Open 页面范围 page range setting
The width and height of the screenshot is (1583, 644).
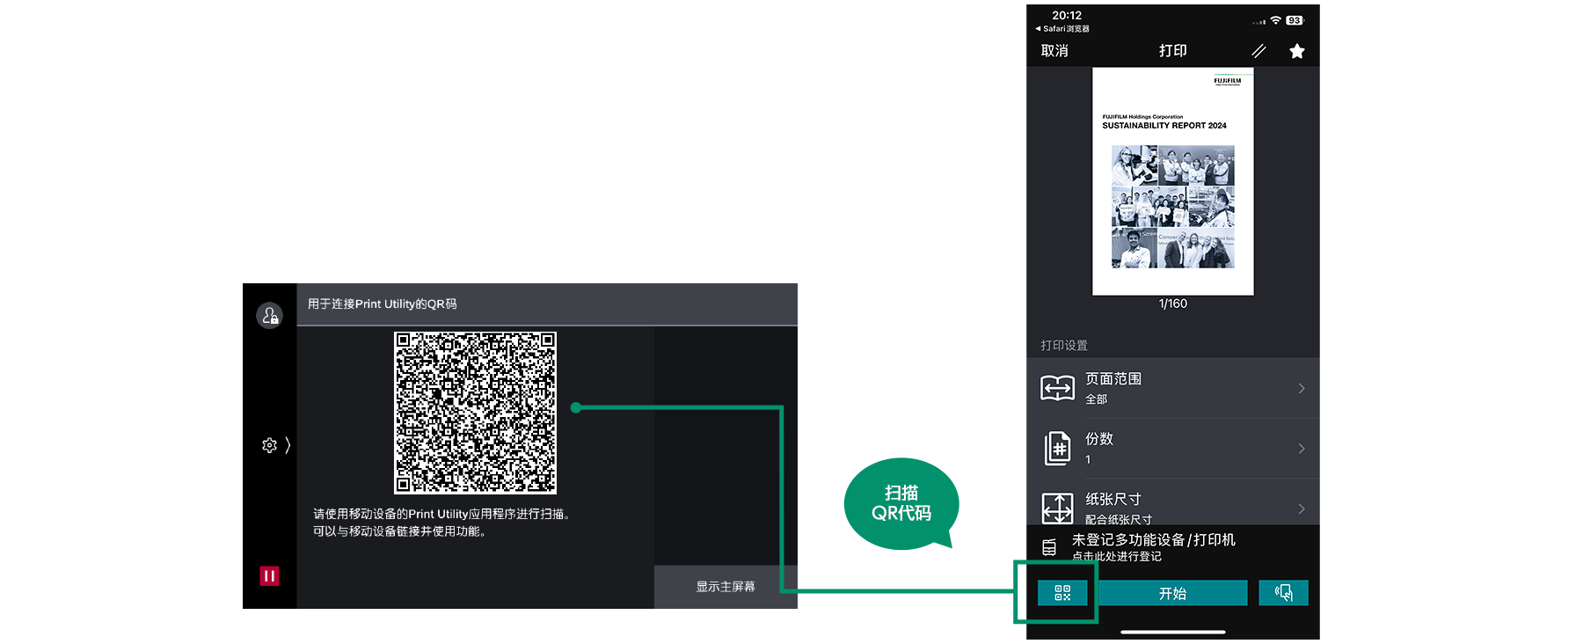tap(1173, 388)
